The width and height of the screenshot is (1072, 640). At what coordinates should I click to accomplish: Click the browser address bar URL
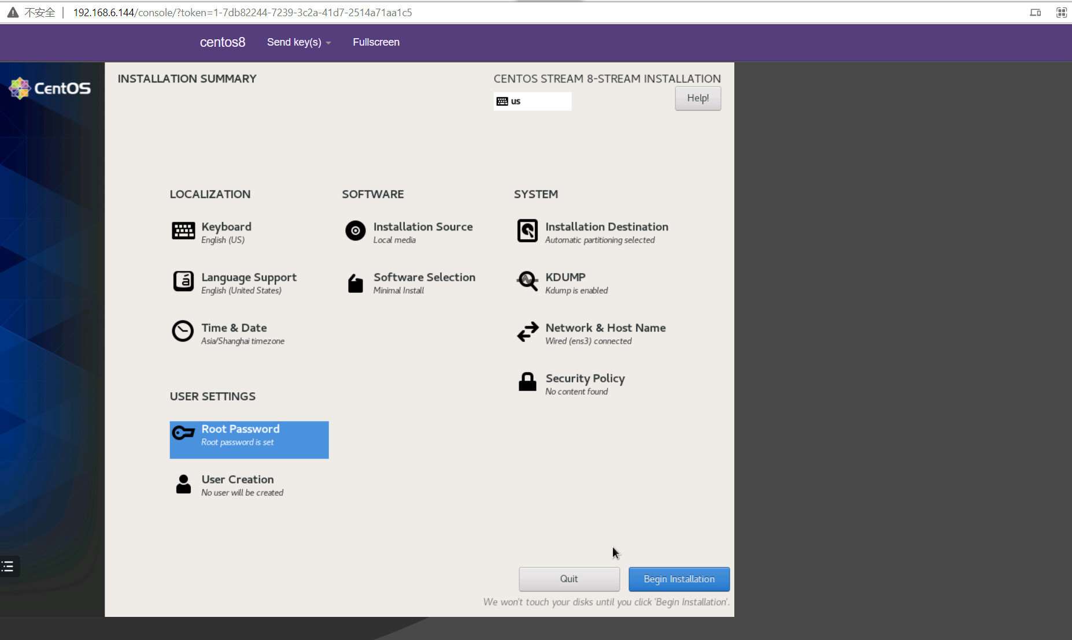242,13
